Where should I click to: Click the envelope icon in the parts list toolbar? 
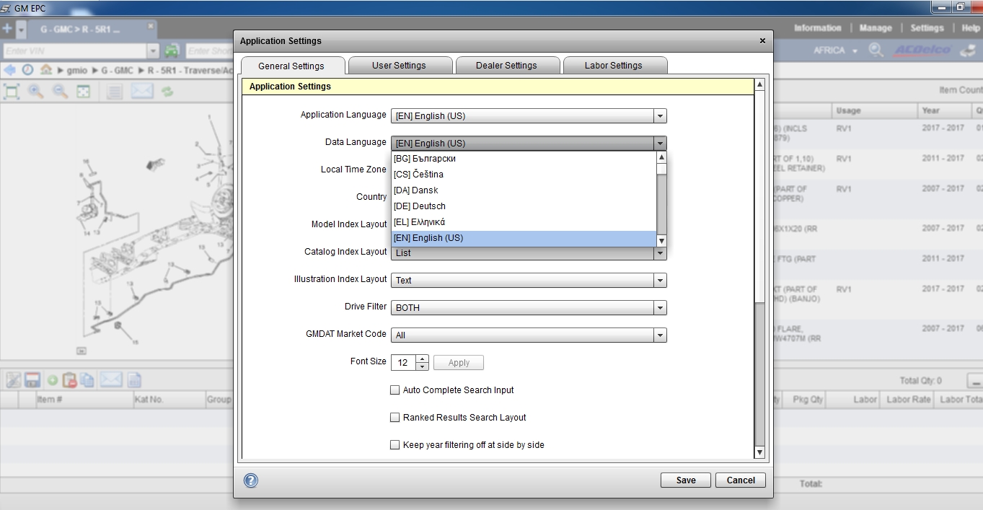click(x=110, y=380)
